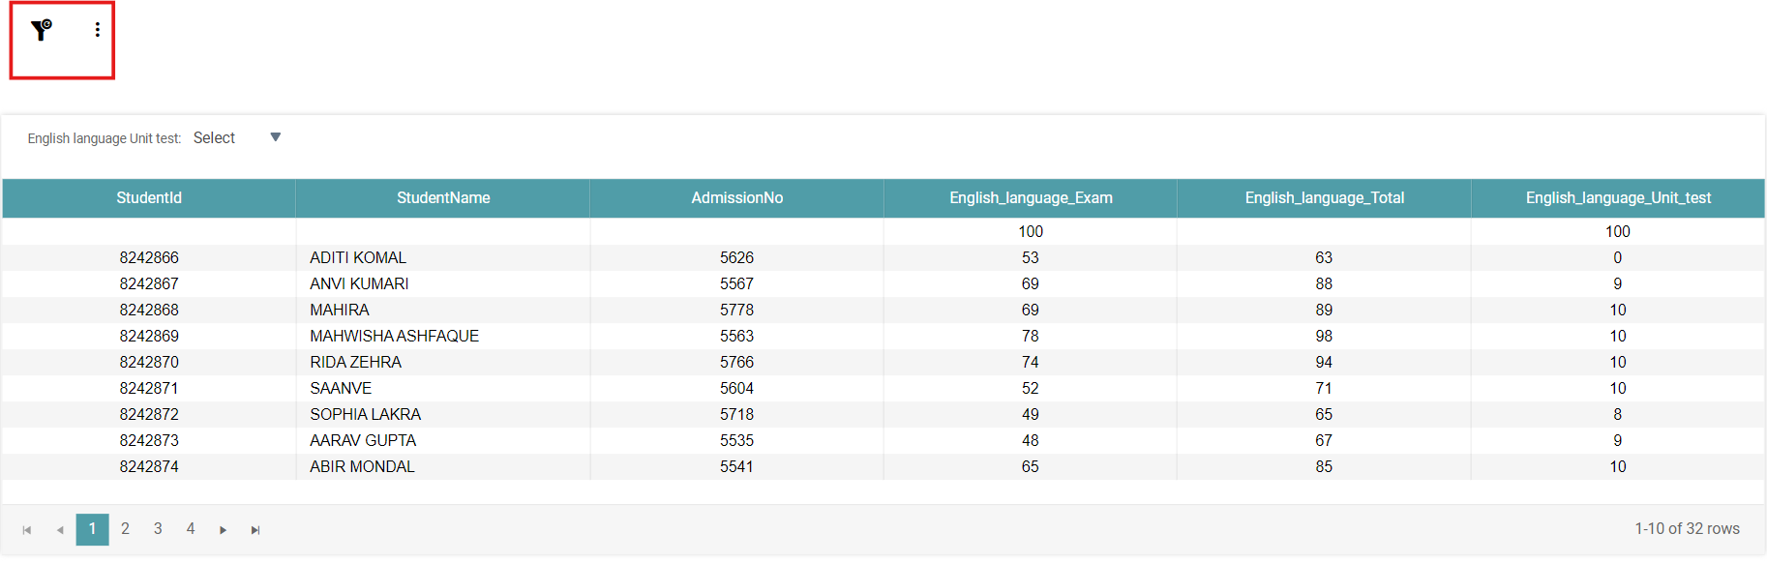Select the ADITI KOMAL row

coord(358,258)
